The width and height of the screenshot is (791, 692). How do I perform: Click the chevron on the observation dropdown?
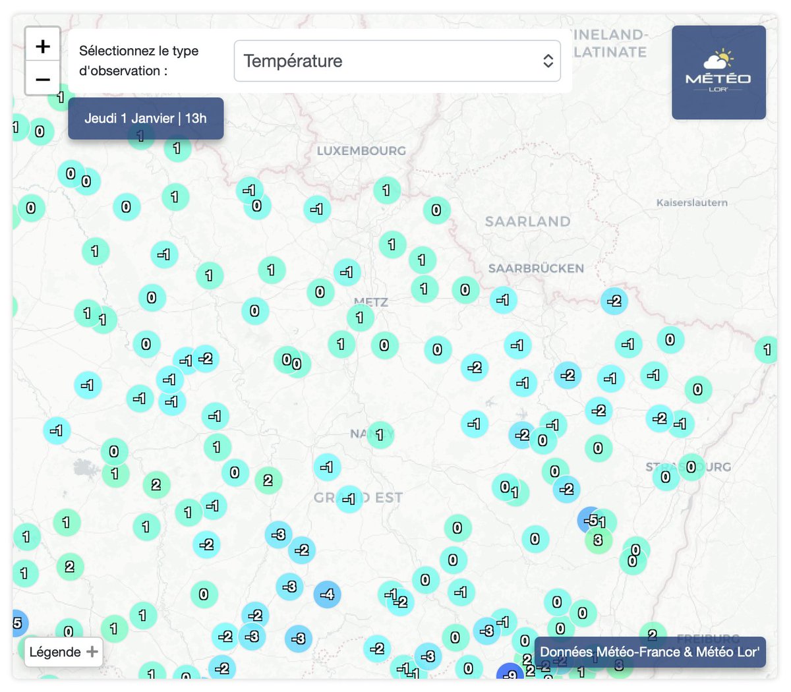pos(548,61)
